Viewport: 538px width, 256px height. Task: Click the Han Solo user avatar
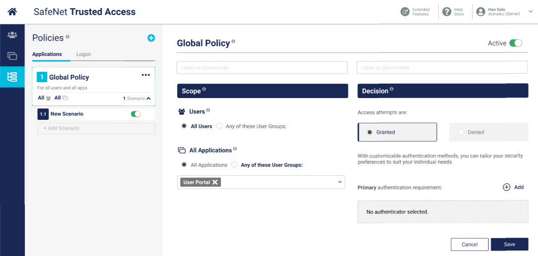[481, 12]
